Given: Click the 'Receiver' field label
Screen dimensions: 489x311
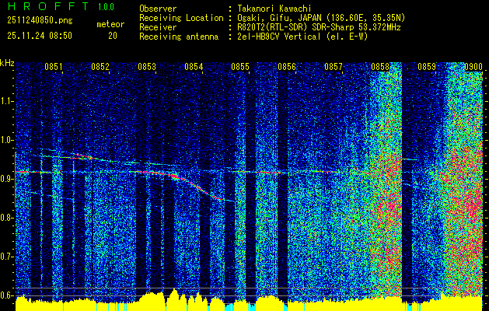Looking at the screenshot, I should 158,27.
